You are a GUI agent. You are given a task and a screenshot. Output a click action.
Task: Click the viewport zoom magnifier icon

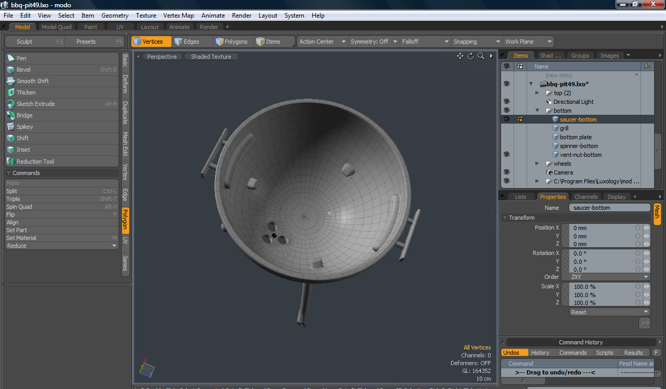pos(481,56)
